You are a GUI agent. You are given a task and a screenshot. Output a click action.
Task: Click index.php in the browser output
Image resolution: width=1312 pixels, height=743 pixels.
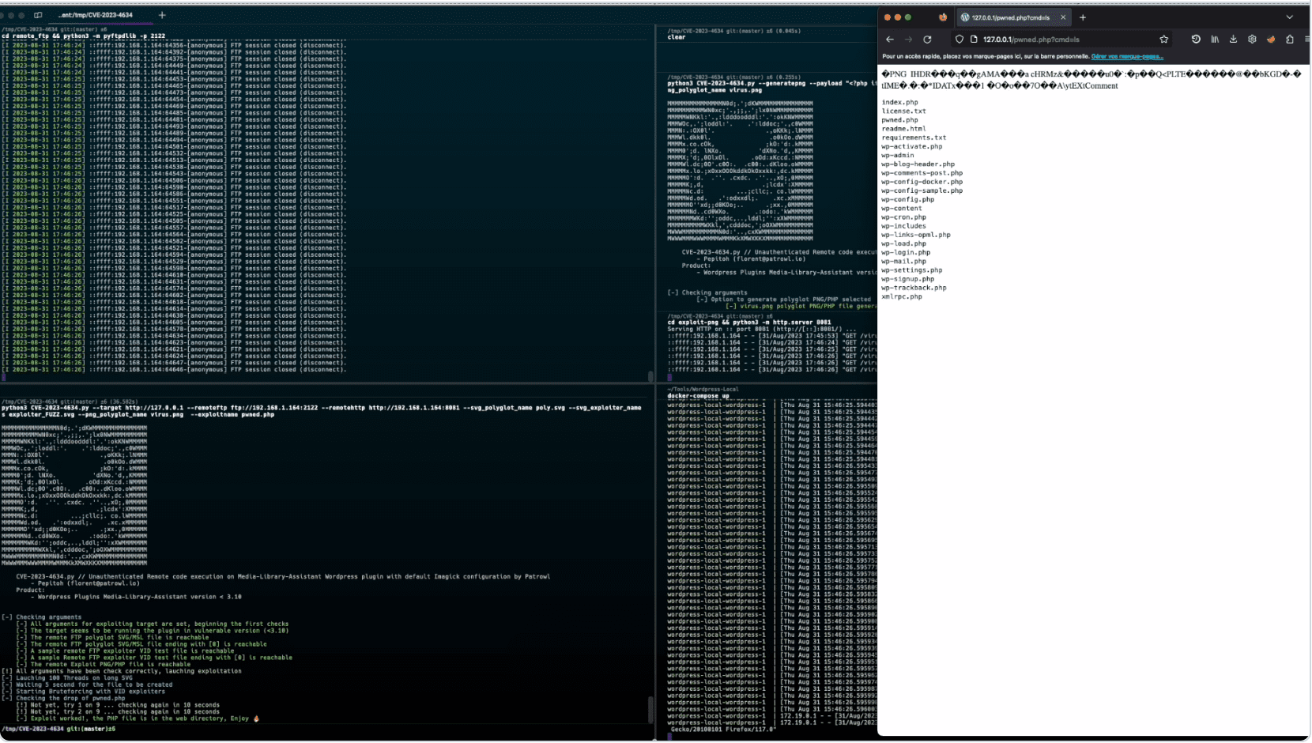coord(899,102)
